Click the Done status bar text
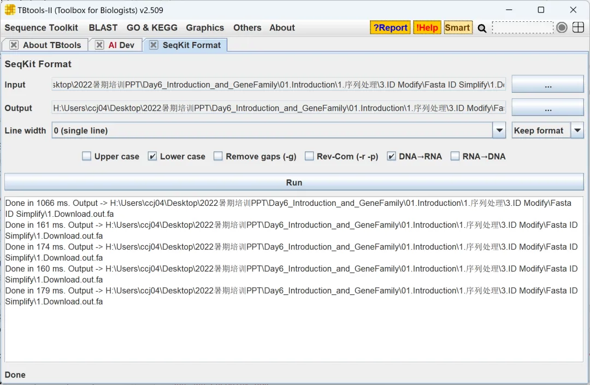This screenshot has height=385, width=590. tap(15, 375)
